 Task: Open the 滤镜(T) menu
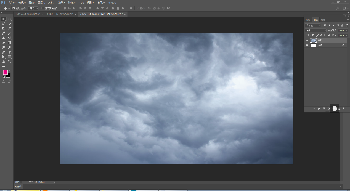coord(72,2)
